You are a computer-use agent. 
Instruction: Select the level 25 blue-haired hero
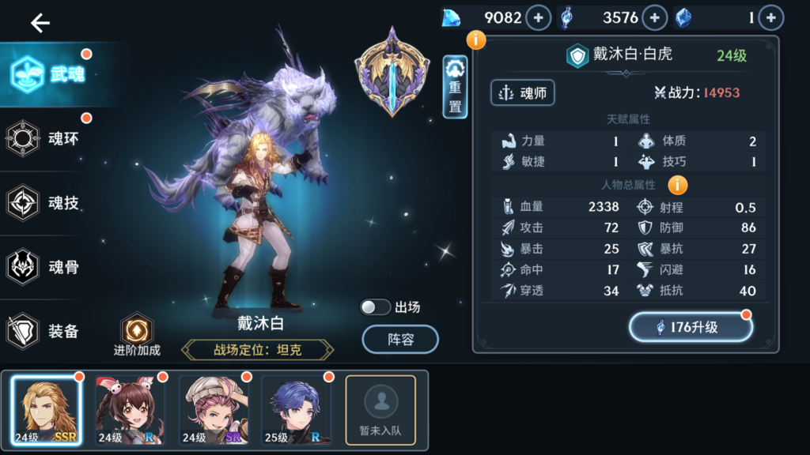point(297,410)
